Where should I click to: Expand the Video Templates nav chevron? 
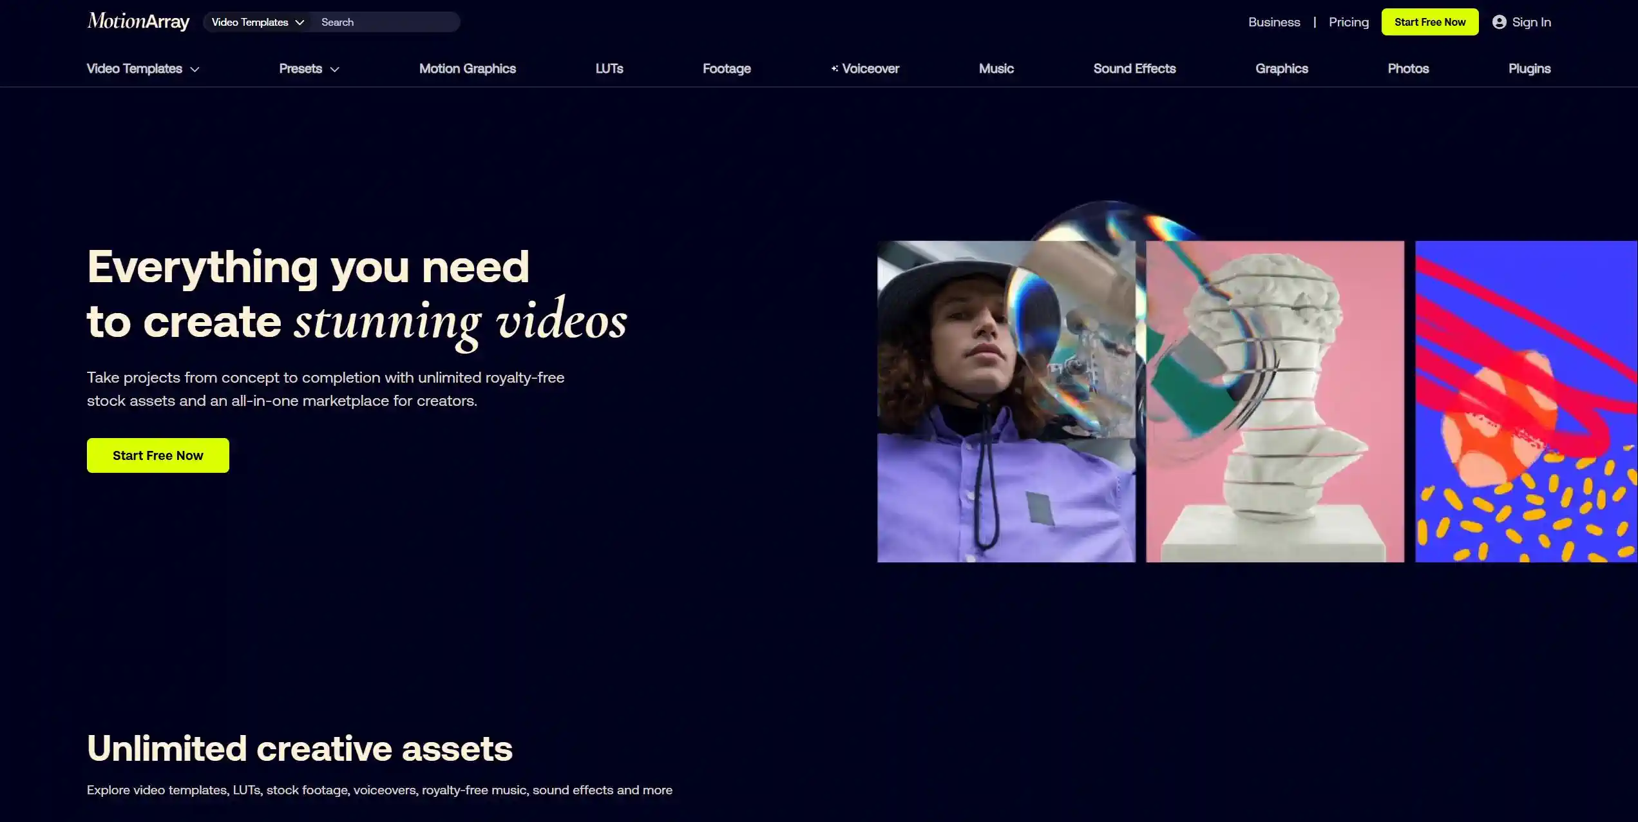coord(195,70)
